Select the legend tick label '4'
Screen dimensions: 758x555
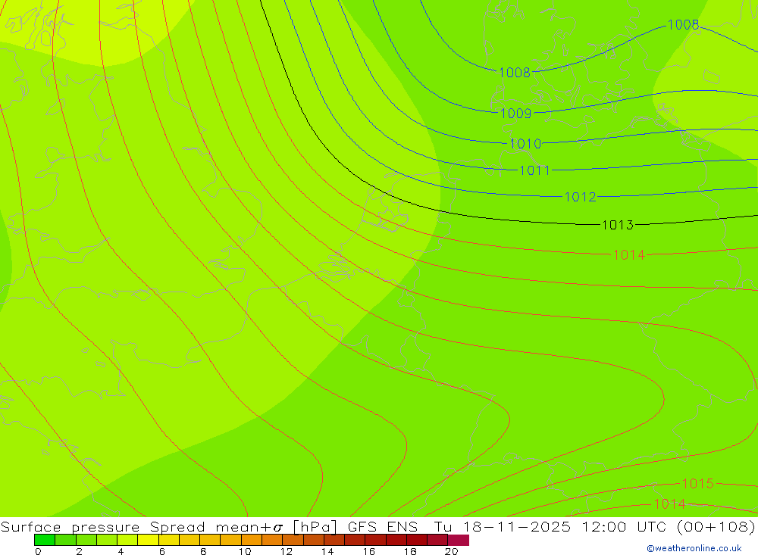pos(121,551)
